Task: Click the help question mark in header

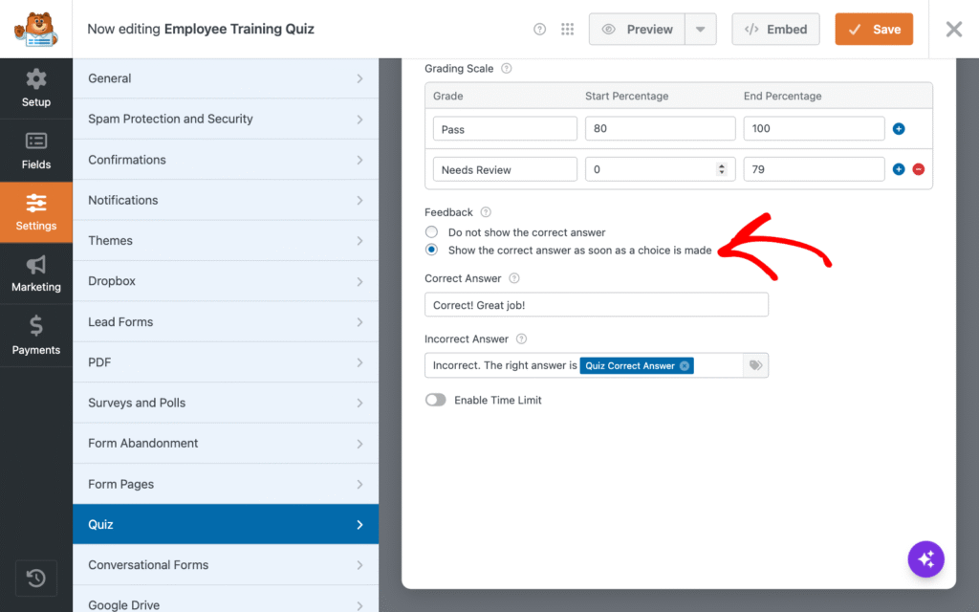Action: (x=539, y=30)
